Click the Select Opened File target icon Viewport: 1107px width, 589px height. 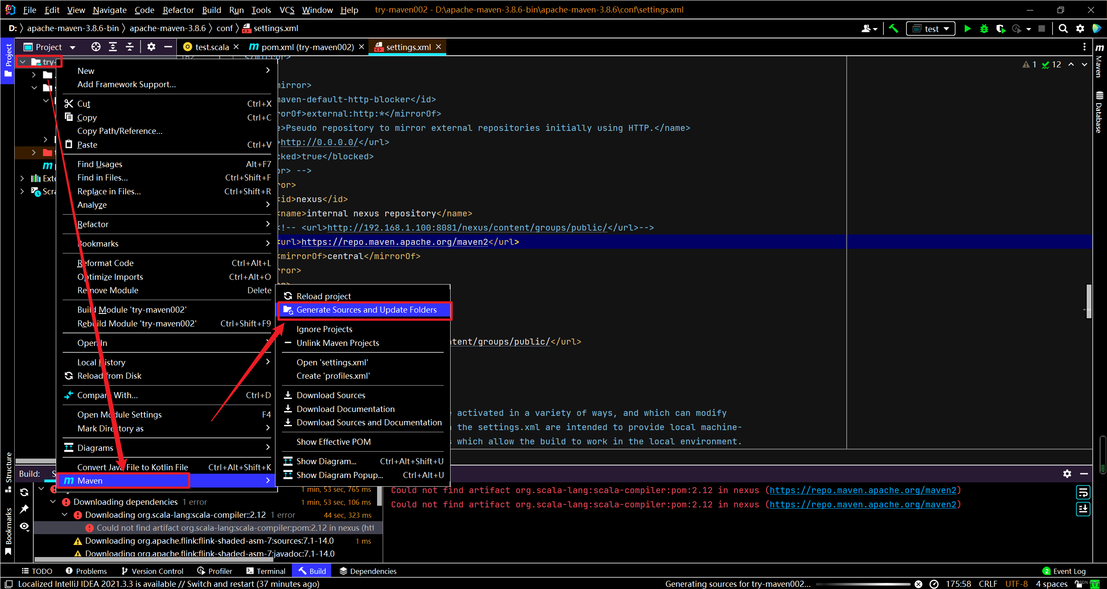pos(96,47)
